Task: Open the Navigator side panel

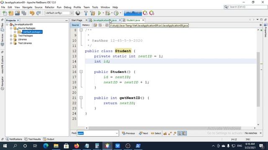Action: pos(2,83)
